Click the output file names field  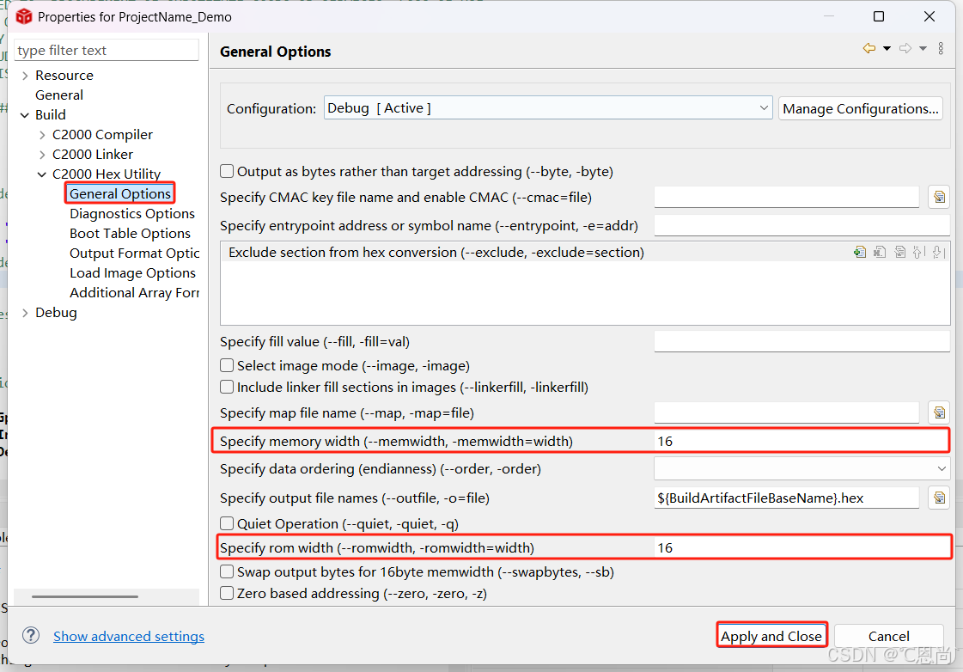tap(787, 498)
